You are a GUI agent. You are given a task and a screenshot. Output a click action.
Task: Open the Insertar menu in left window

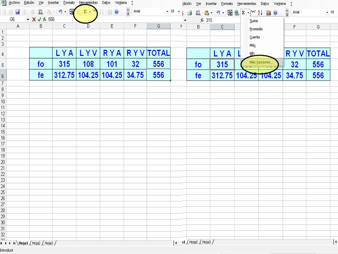[x=54, y=3]
